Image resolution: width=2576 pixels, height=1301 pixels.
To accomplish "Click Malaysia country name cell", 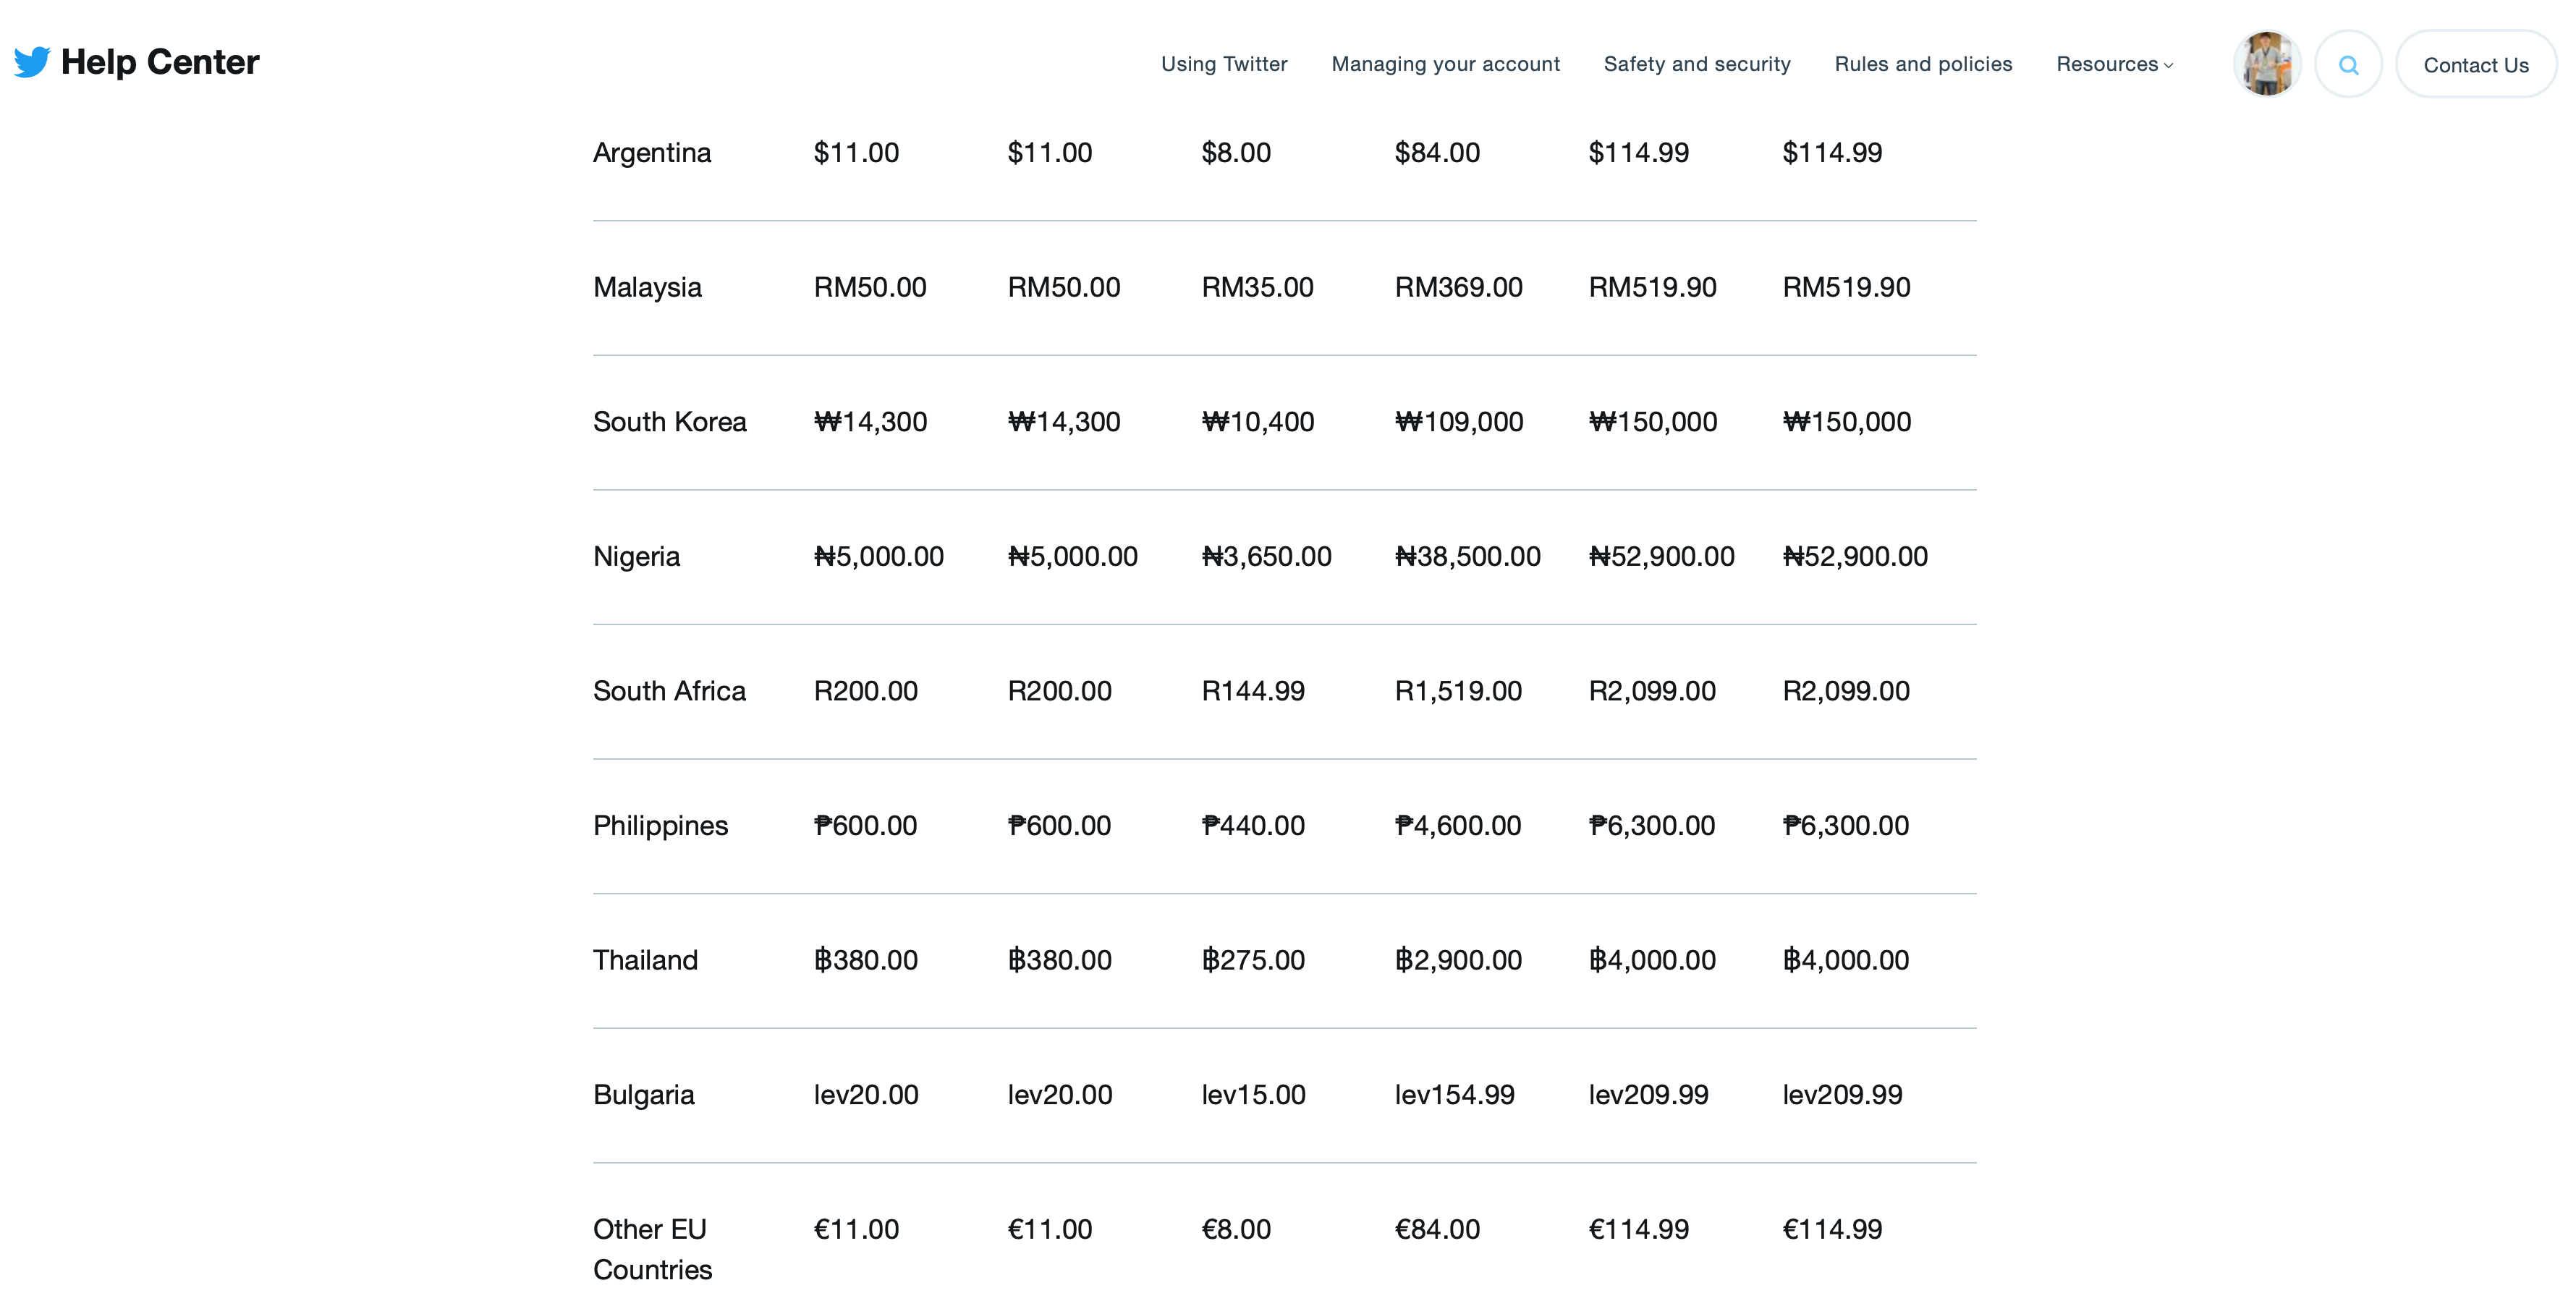I will point(647,287).
